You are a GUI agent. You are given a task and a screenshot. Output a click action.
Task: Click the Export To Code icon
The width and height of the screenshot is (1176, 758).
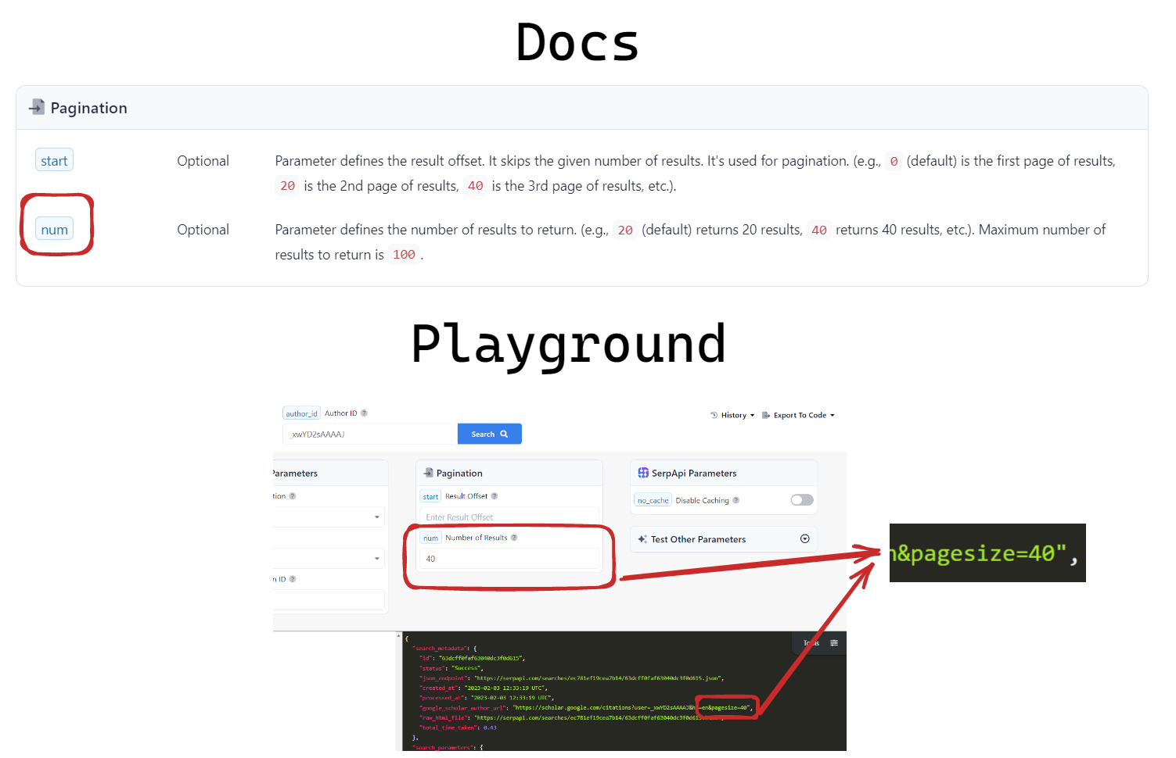click(764, 414)
